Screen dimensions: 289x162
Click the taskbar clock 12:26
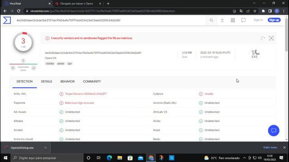(x=270, y=158)
